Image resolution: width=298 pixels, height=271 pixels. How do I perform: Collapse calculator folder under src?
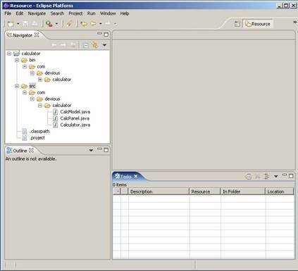(40, 106)
